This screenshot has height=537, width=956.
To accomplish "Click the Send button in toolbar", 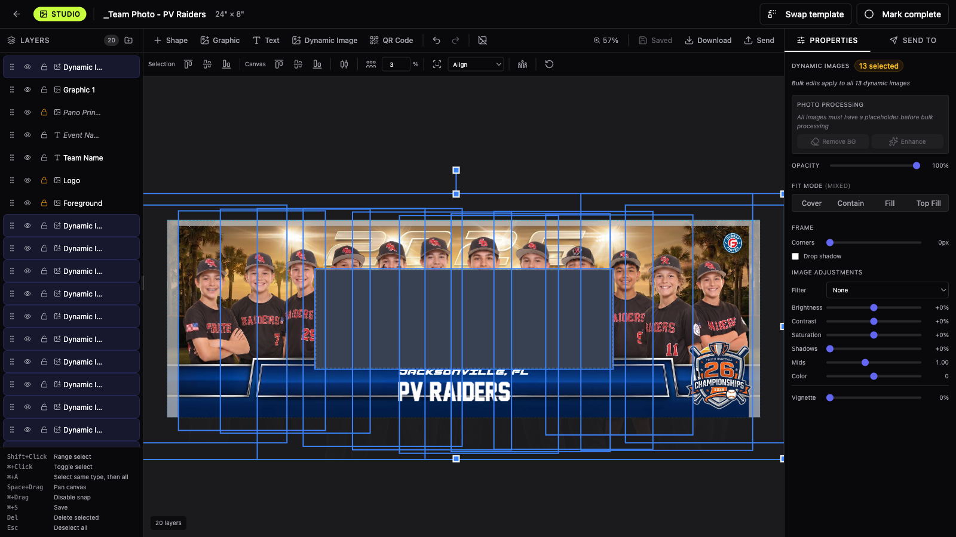I will point(759,40).
